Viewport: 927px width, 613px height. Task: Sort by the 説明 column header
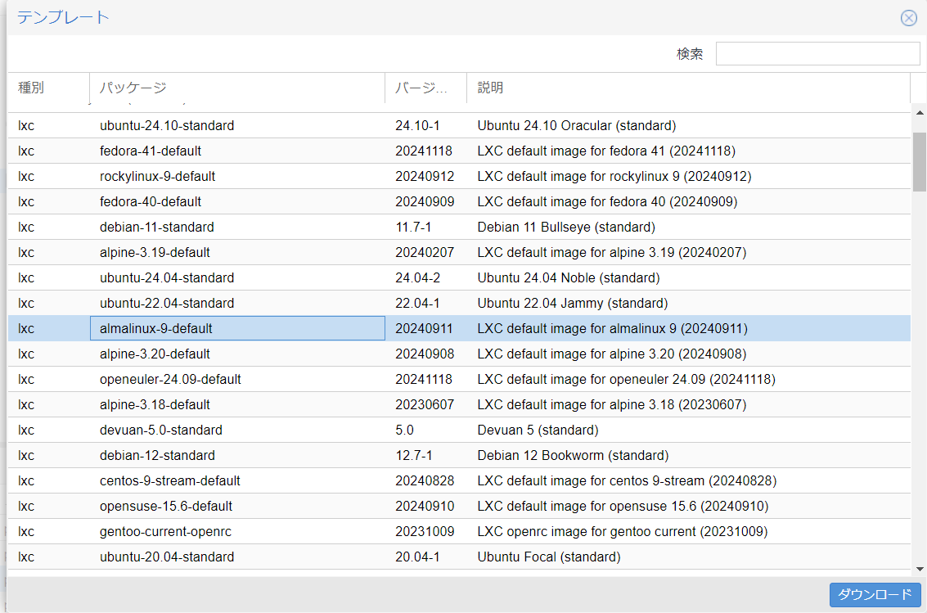(x=688, y=88)
